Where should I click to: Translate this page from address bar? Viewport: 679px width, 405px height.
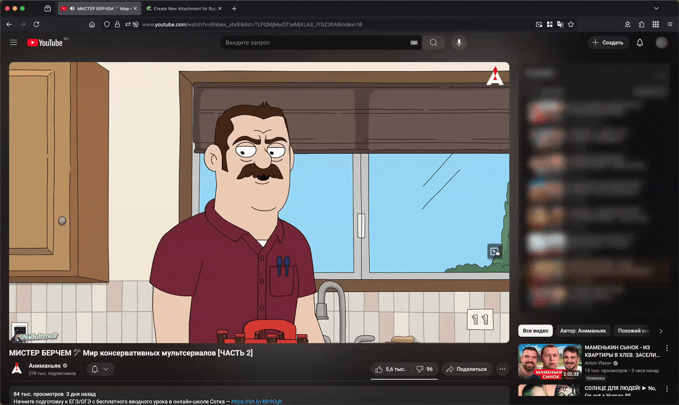tap(560, 24)
